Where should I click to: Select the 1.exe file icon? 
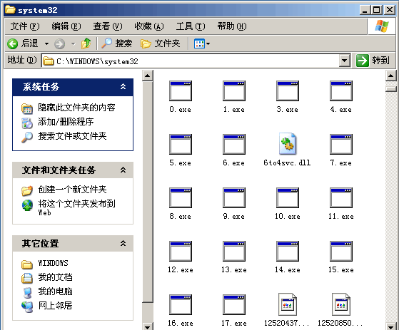click(x=234, y=91)
